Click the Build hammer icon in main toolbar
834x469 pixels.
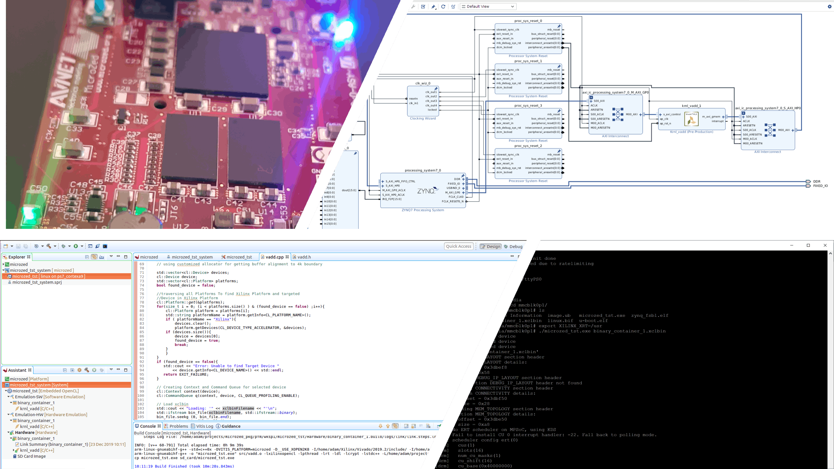[x=49, y=246]
